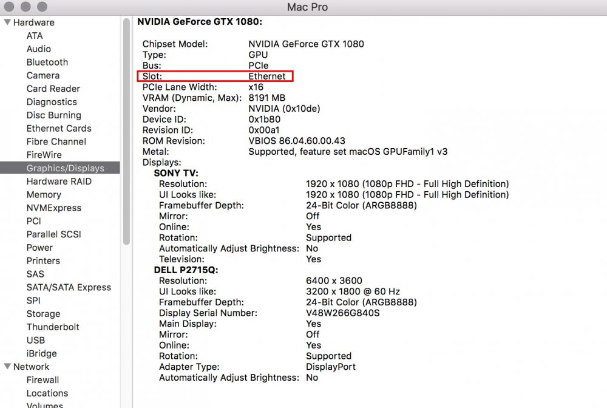Select PCI in the sidebar
The width and height of the screenshot is (607, 408).
33,220
